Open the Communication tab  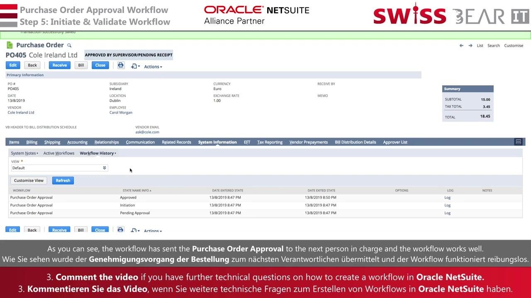tap(140, 142)
